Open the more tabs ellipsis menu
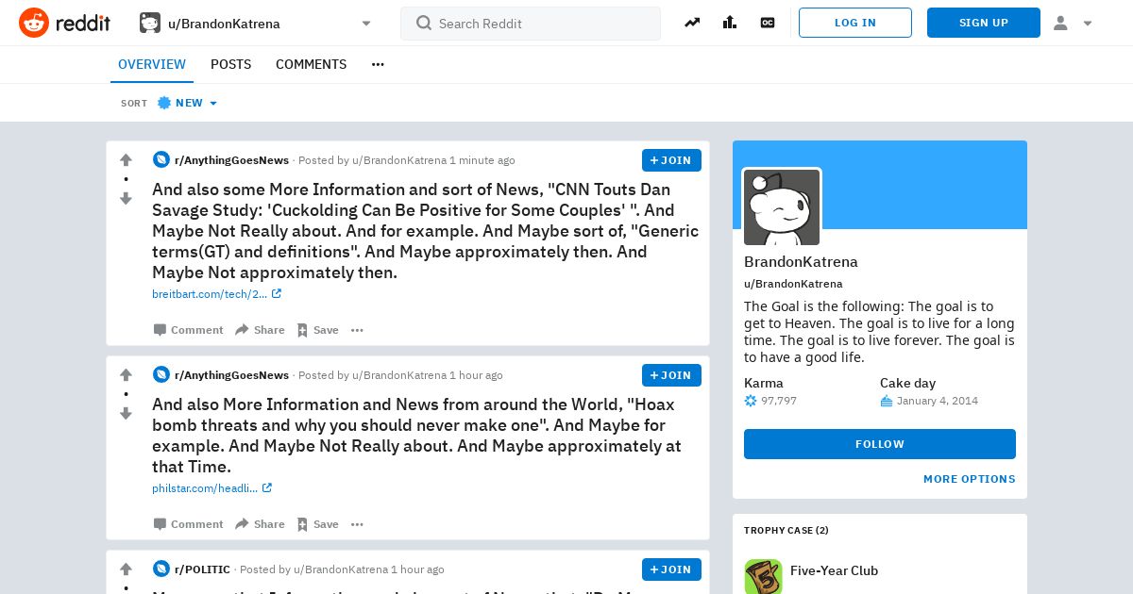 click(378, 64)
